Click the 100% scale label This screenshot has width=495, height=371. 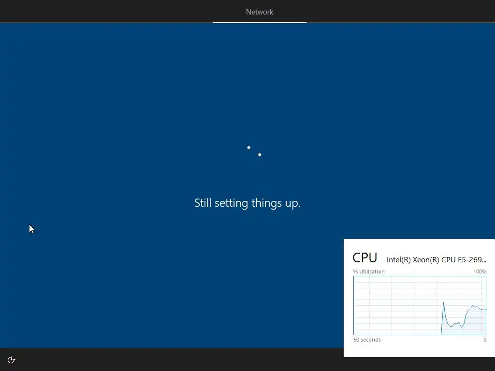[480, 271]
